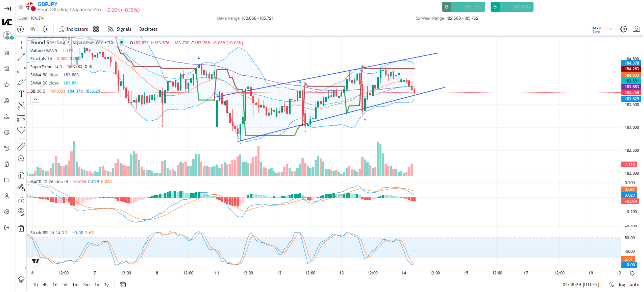Viewport: 644px width, 292px height.
Task: Collapse the indicator legend chevron
Action: pyautogui.click(x=35, y=99)
